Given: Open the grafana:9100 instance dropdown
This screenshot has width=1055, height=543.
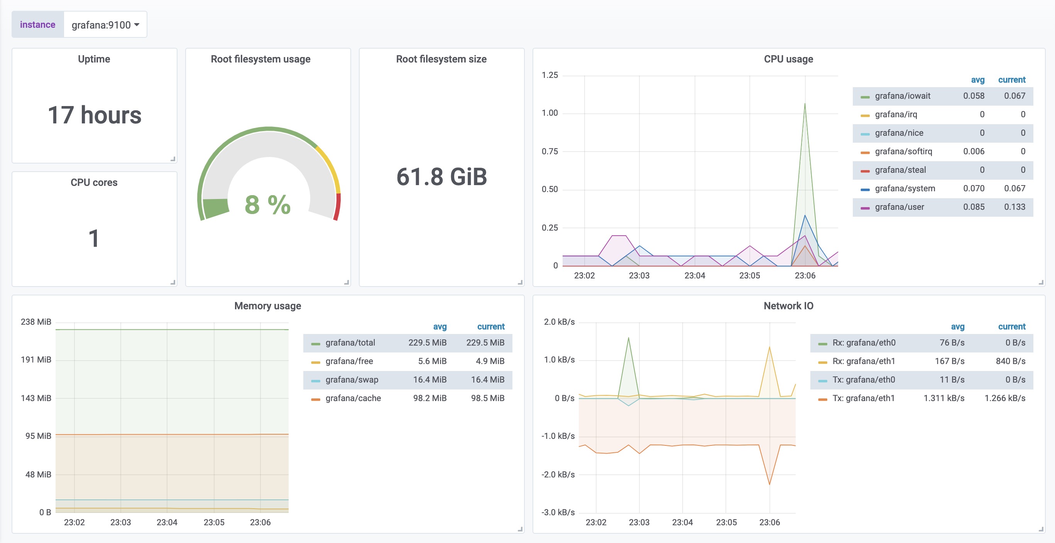Looking at the screenshot, I should [105, 25].
